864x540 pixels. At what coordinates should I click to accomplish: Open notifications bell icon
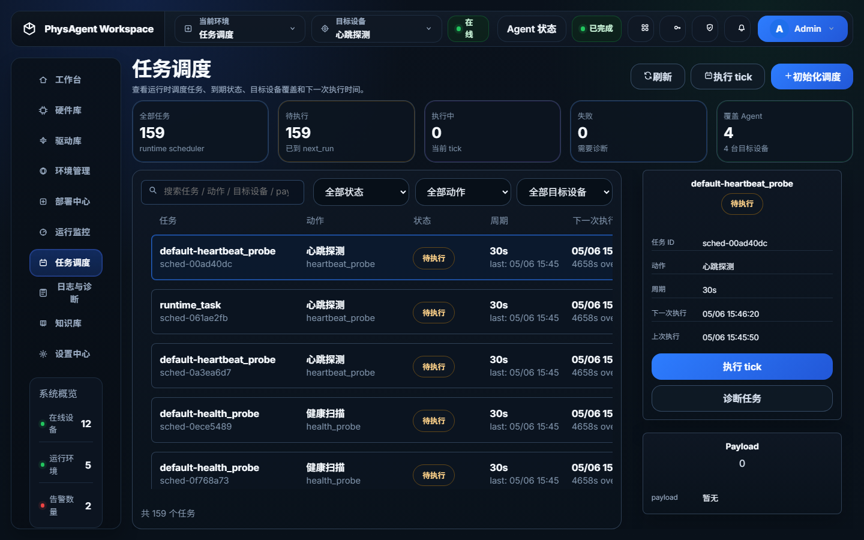click(742, 28)
